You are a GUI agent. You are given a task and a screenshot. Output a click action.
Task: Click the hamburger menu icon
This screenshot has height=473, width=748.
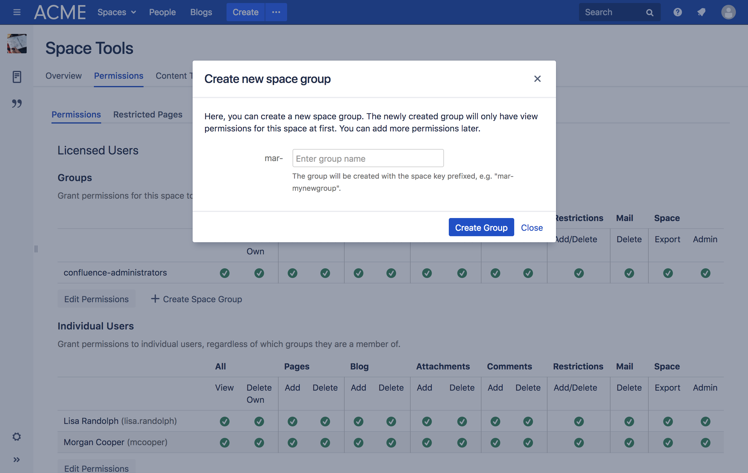(x=17, y=12)
